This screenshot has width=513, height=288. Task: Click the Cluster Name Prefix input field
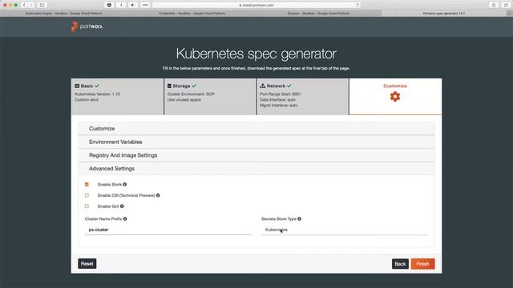(168, 230)
